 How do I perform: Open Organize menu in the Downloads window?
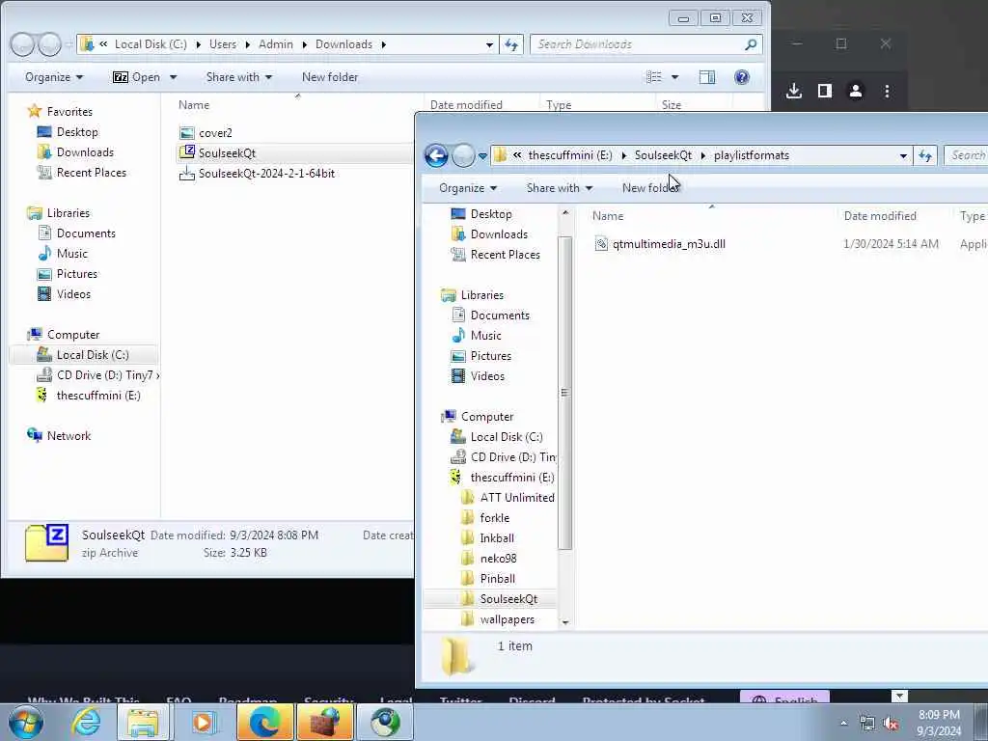tap(54, 77)
